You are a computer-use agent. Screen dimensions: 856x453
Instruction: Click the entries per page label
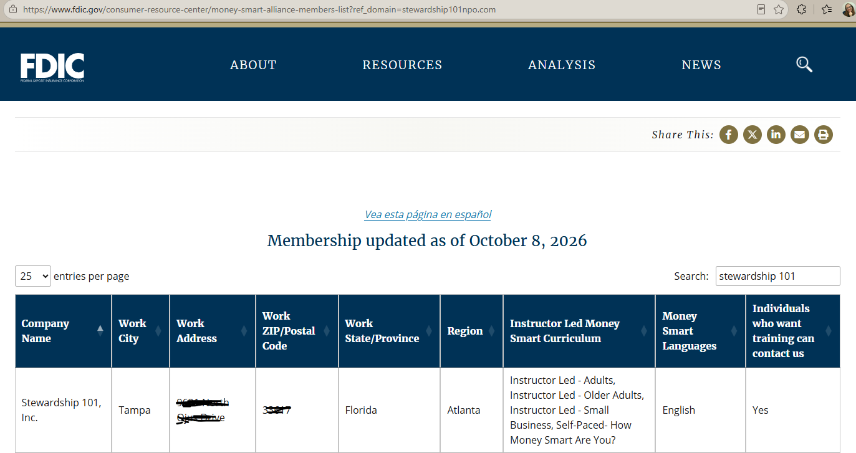(x=92, y=276)
